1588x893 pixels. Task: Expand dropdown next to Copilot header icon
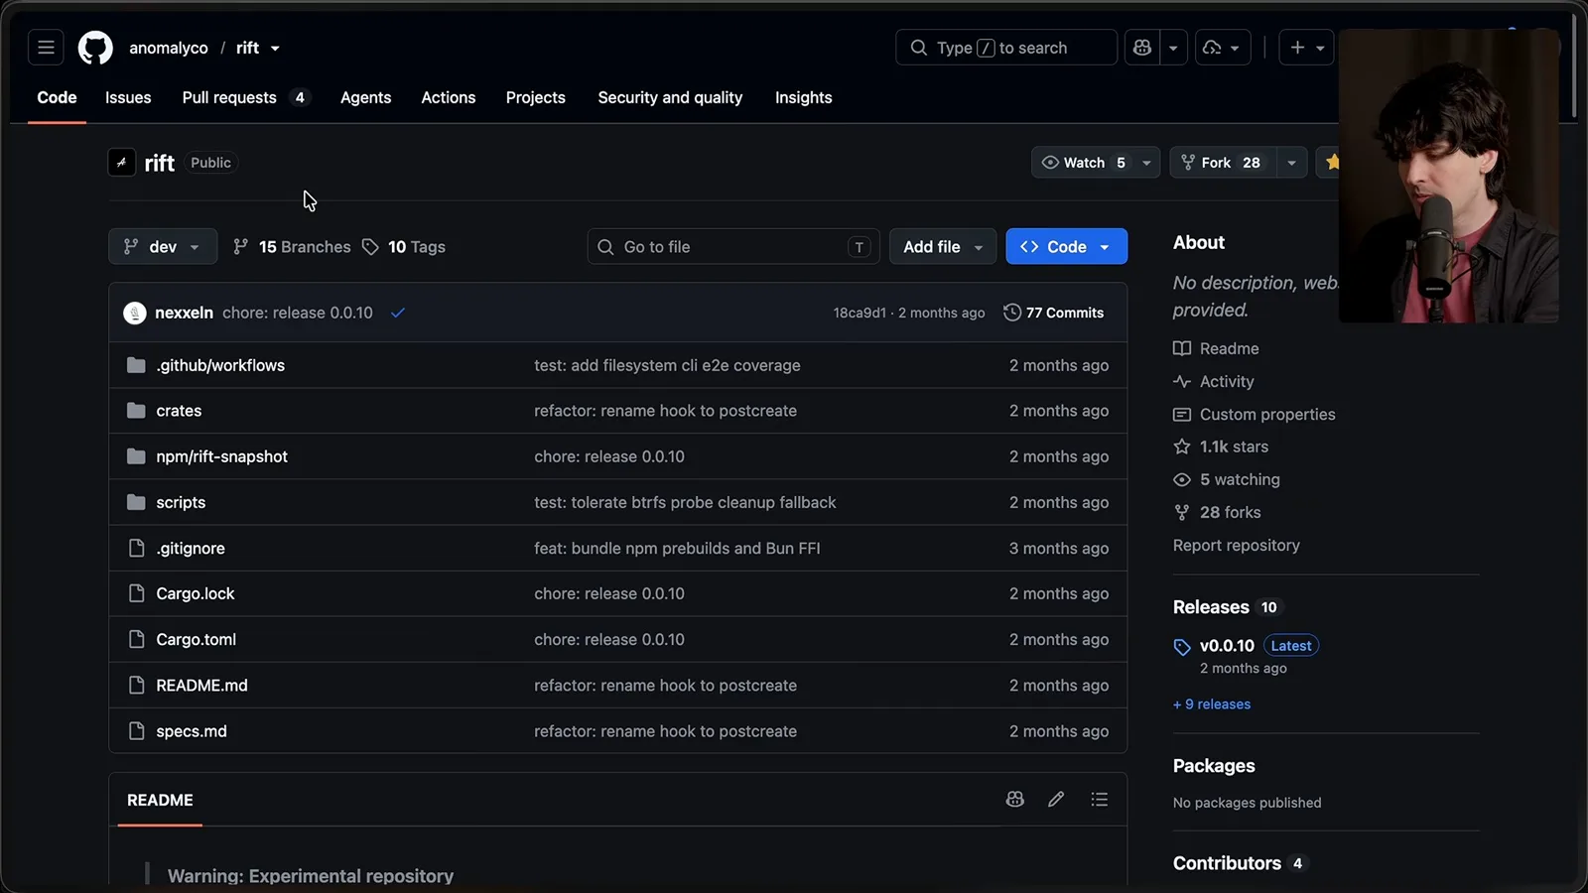[1173, 48]
